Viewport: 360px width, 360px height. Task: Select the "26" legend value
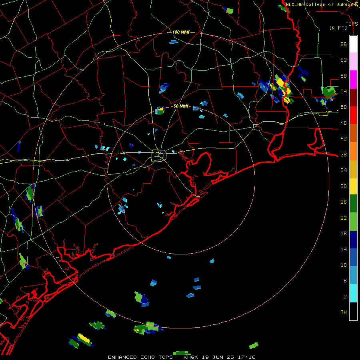click(344, 202)
